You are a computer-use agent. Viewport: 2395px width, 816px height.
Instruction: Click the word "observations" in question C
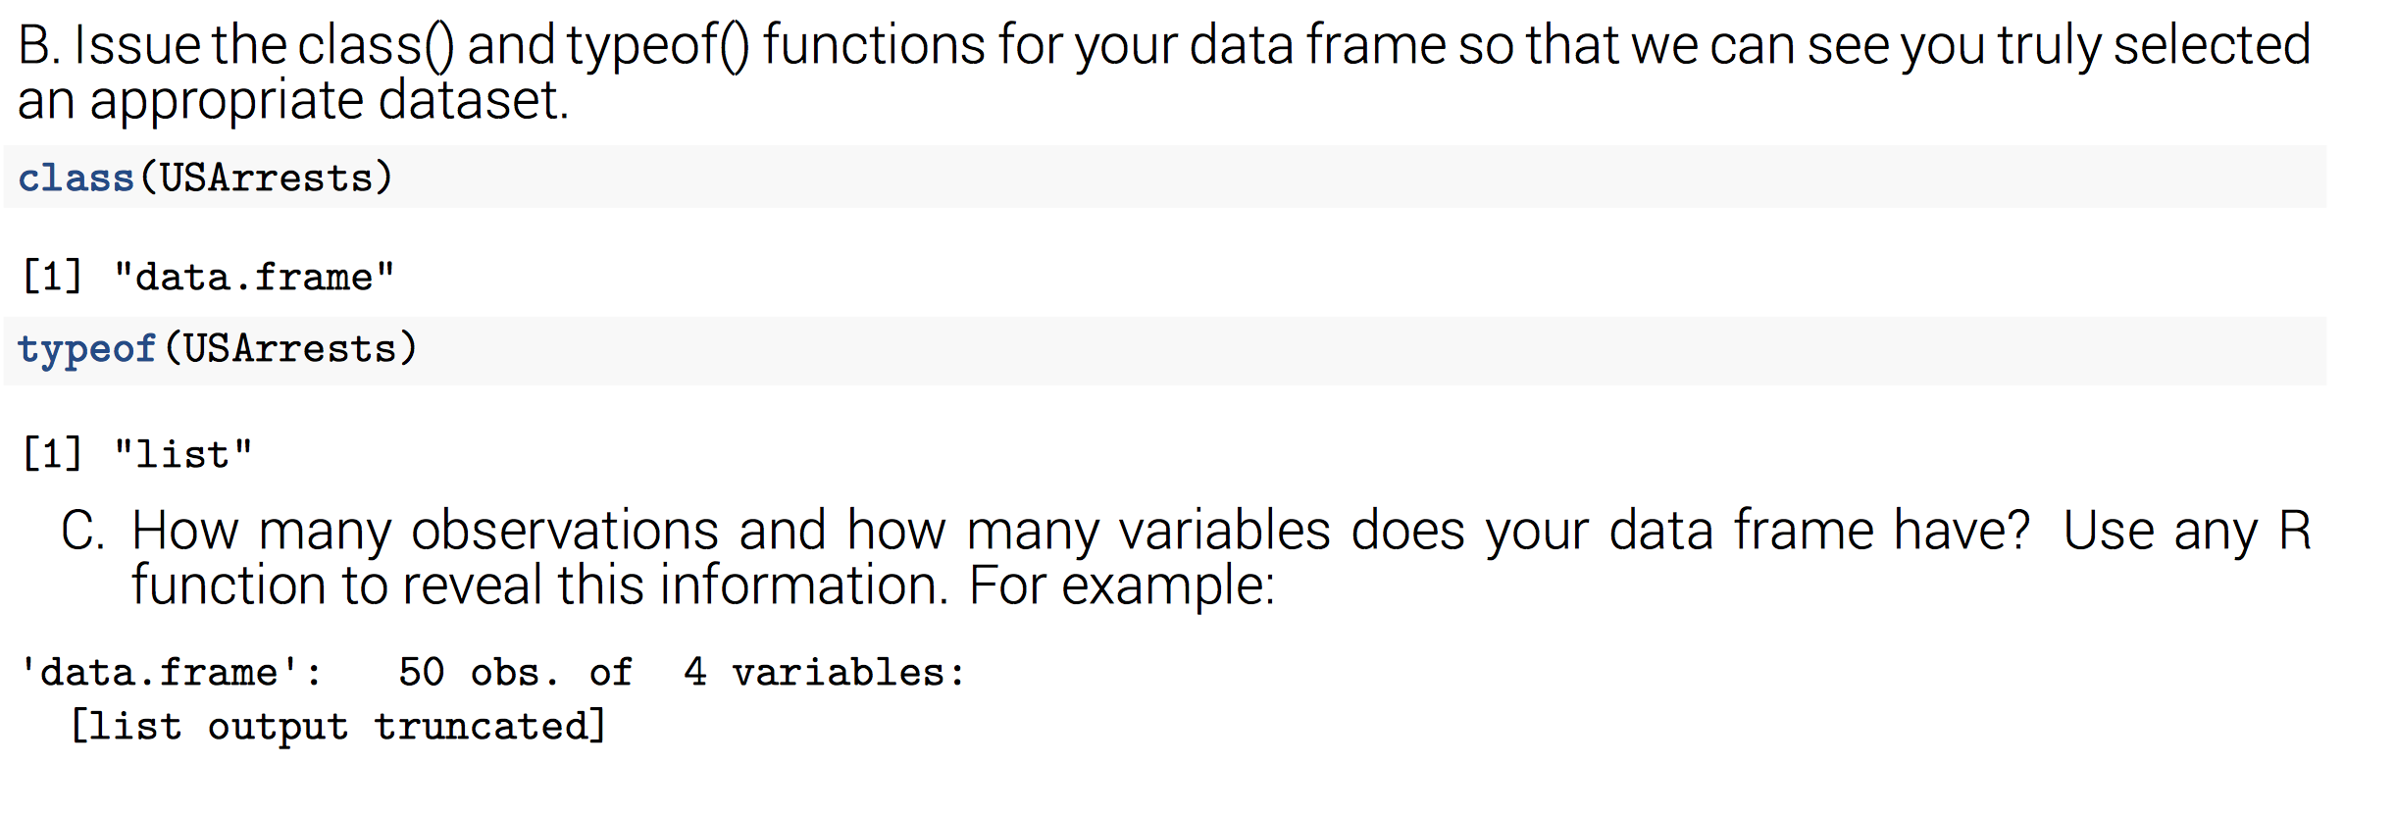pos(565,531)
